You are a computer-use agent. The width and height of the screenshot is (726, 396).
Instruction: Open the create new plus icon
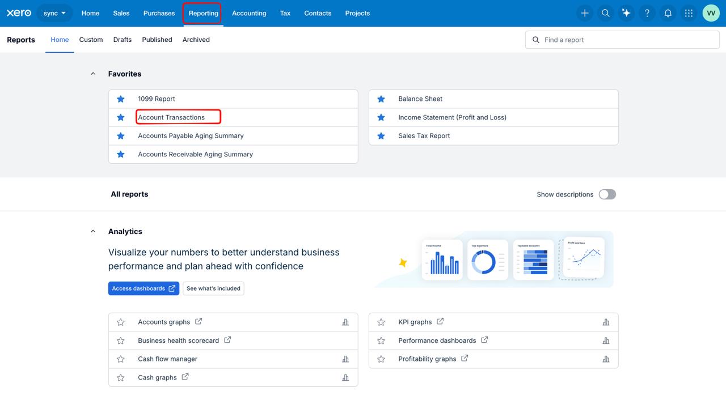(585, 13)
